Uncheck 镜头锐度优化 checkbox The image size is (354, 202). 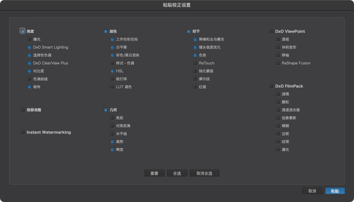(195, 47)
